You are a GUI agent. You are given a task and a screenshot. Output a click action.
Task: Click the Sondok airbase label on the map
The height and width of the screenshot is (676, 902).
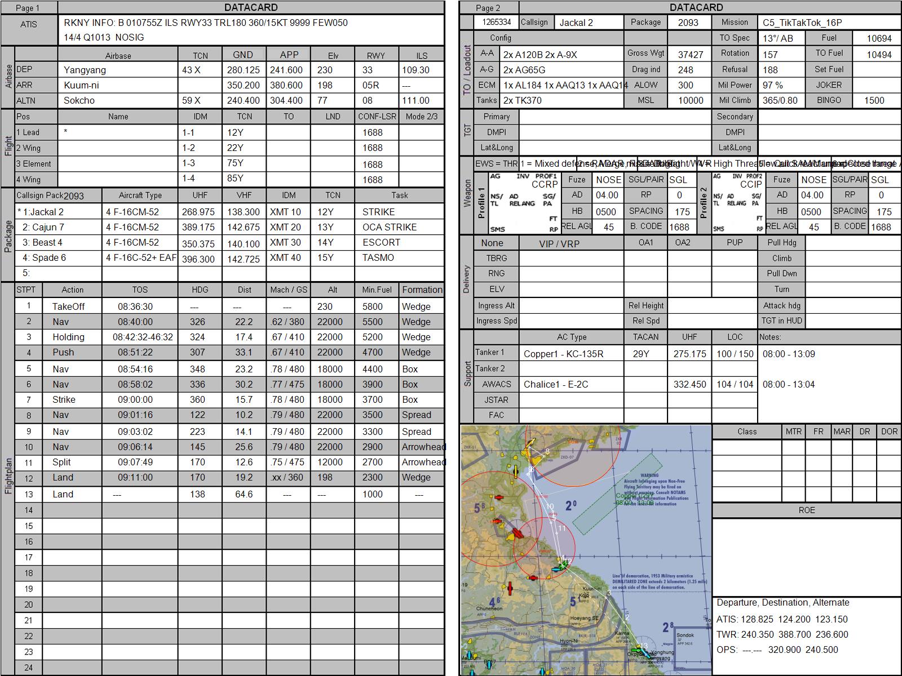[686, 635]
